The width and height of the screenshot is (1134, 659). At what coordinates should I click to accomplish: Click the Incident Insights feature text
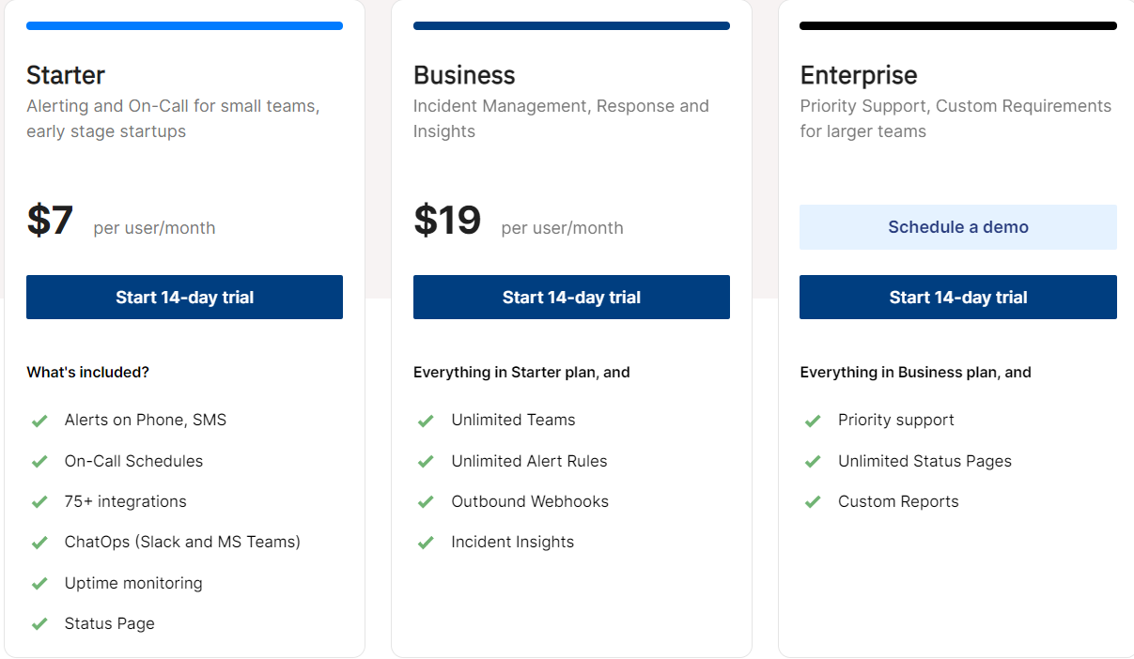pos(512,543)
